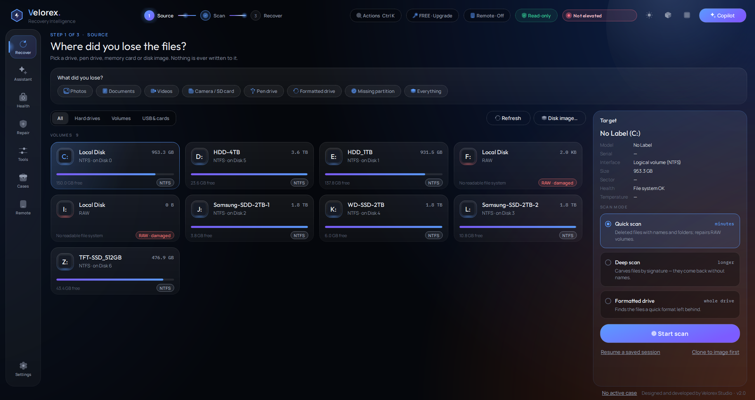
Task: Toggle the Read-only mode pill
Action: [536, 16]
